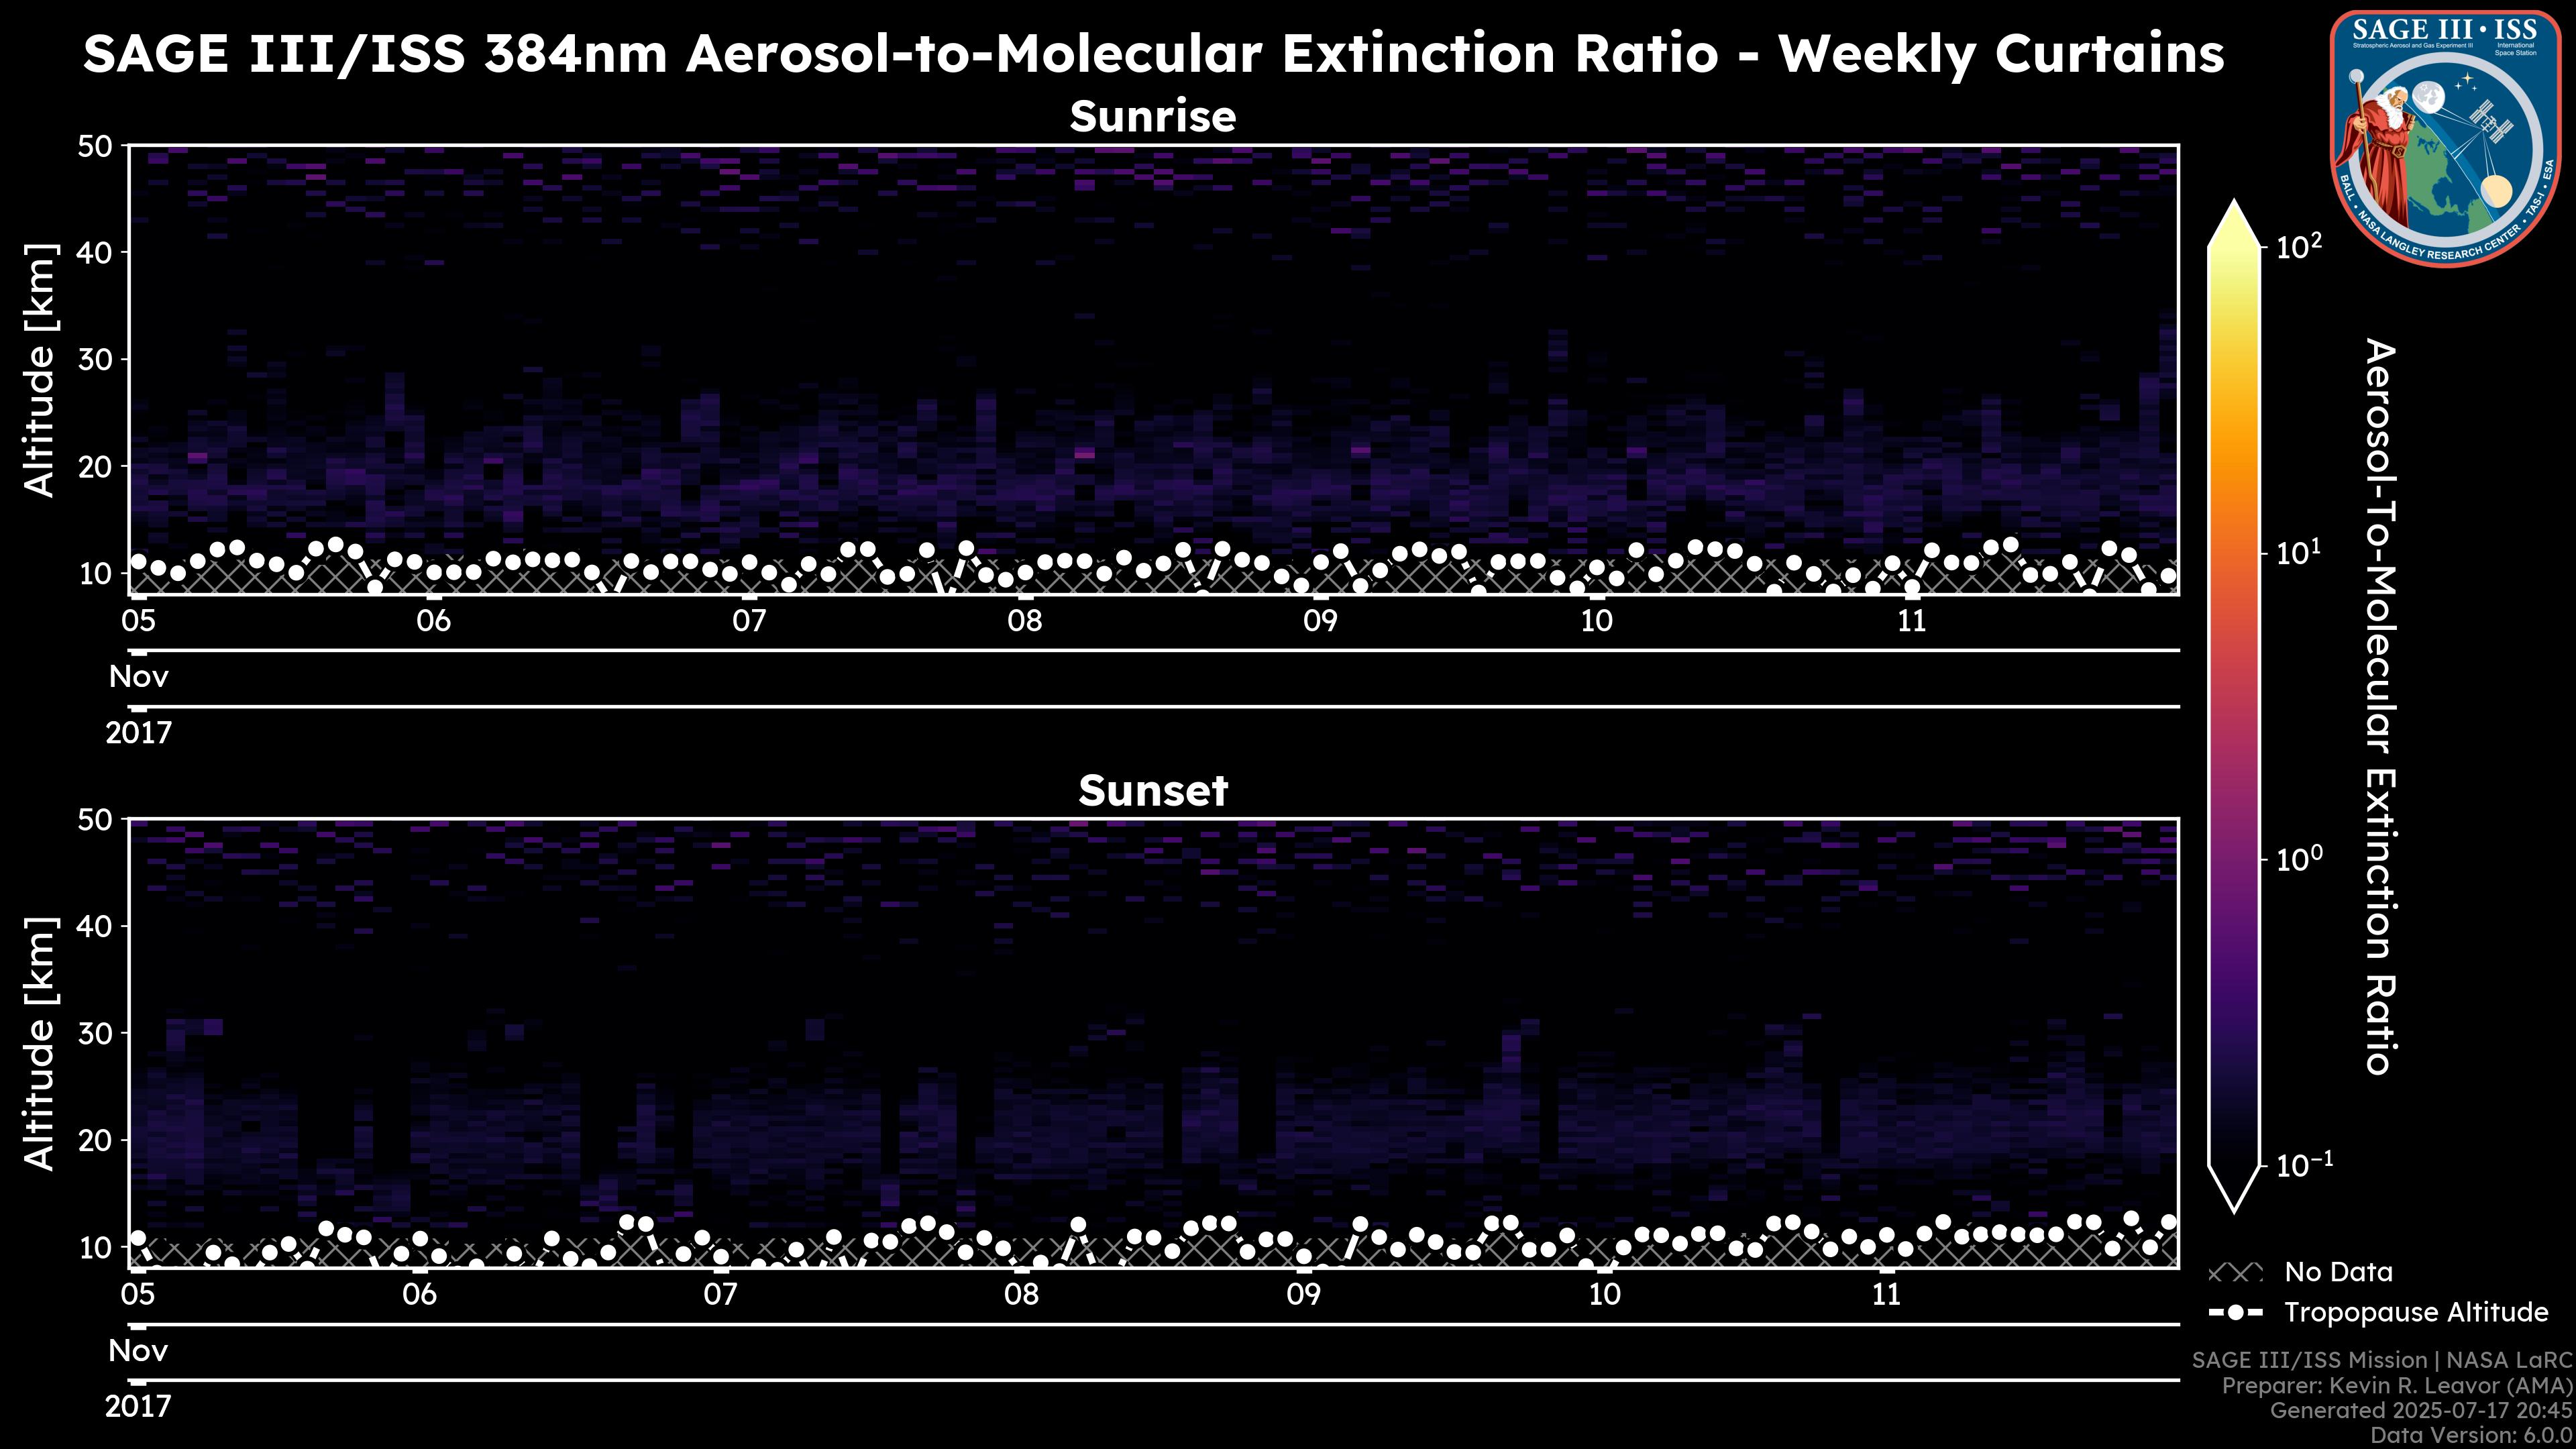The width and height of the screenshot is (2576, 1449).
Task: Click the 08 date tick on Sunrise axis
Action: pyautogui.click(x=1024, y=621)
